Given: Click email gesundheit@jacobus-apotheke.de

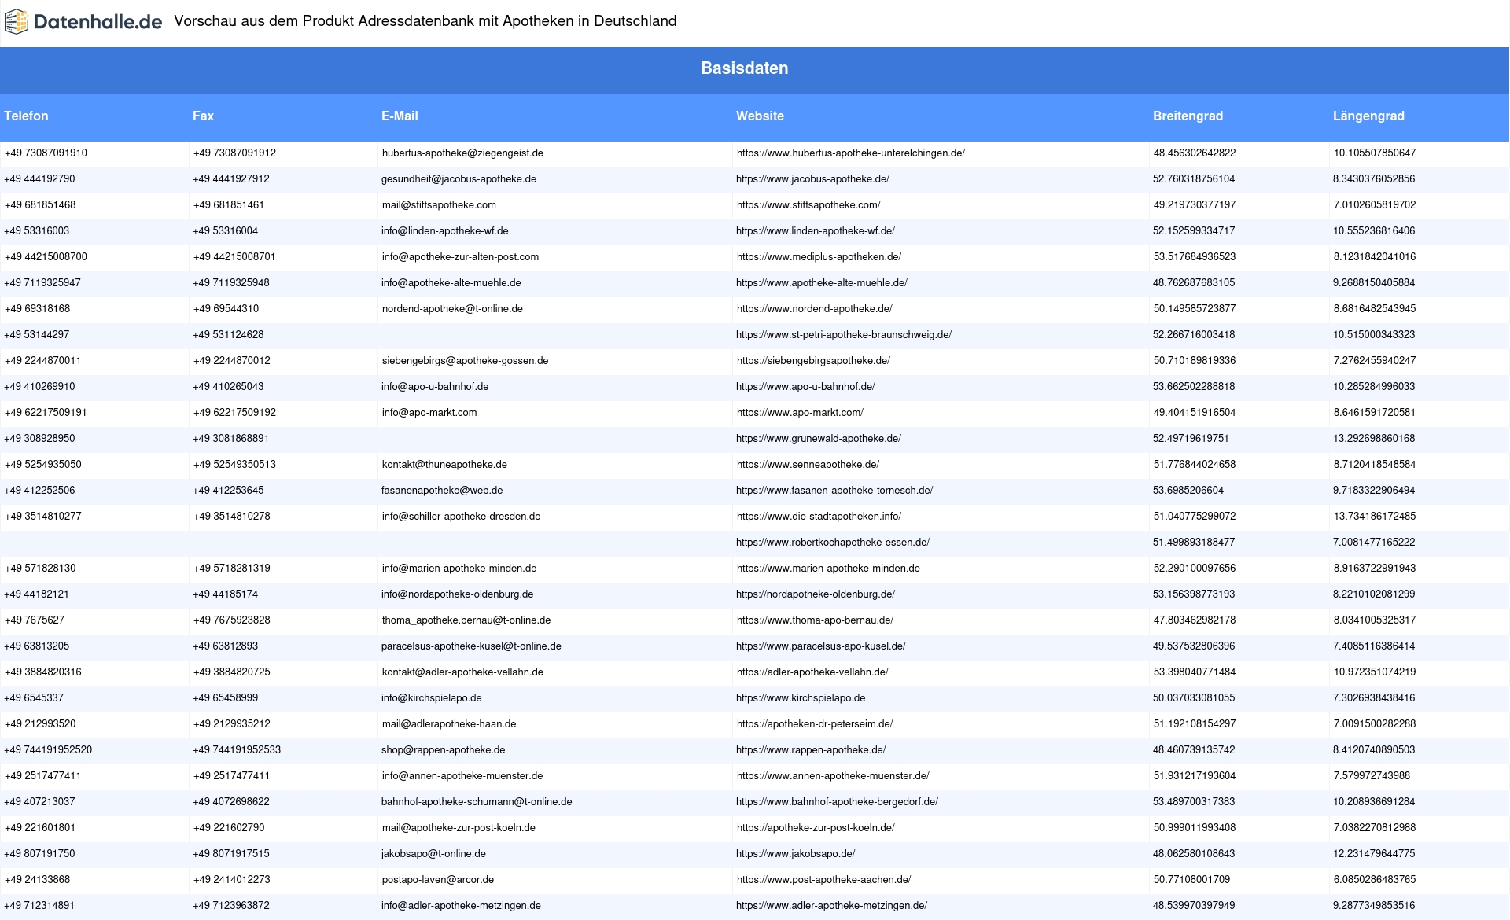Looking at the screenshot, I should pos(459,179).
